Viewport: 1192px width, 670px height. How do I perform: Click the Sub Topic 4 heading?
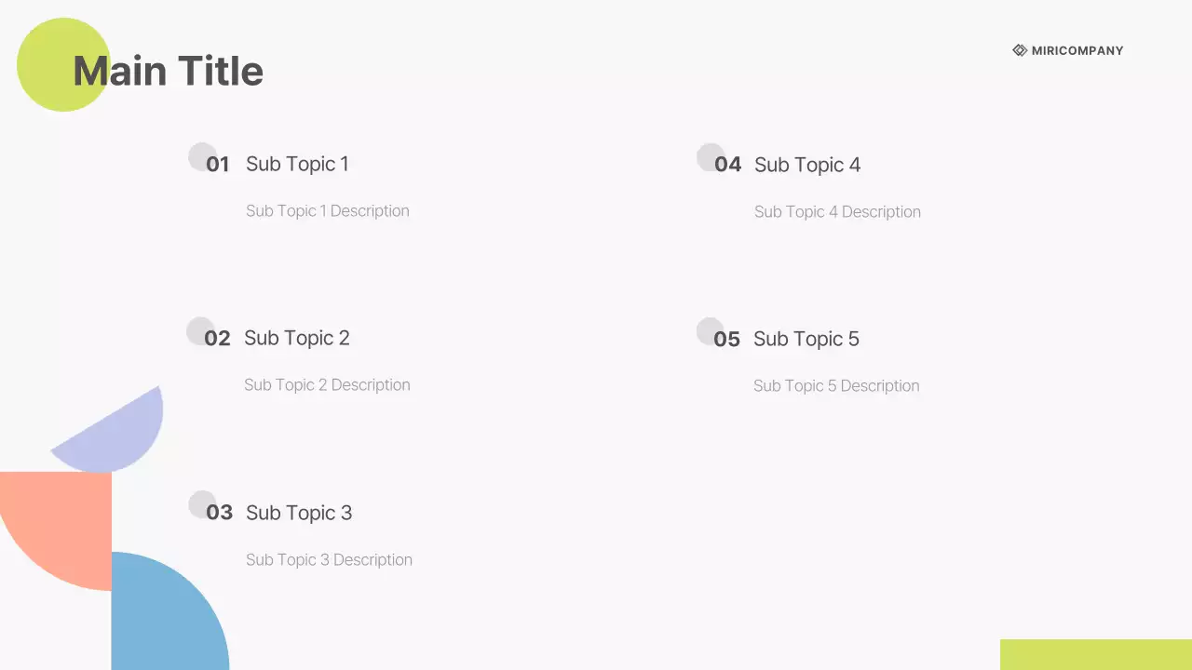coord(806,165)
